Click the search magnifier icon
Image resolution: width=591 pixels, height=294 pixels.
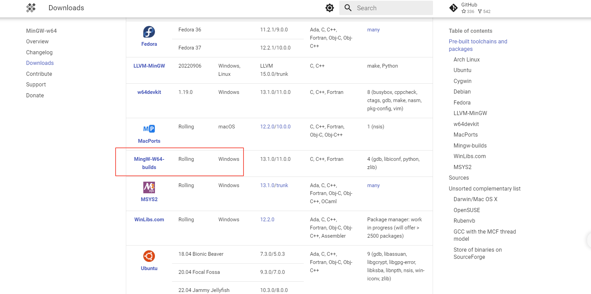[348, 8]
